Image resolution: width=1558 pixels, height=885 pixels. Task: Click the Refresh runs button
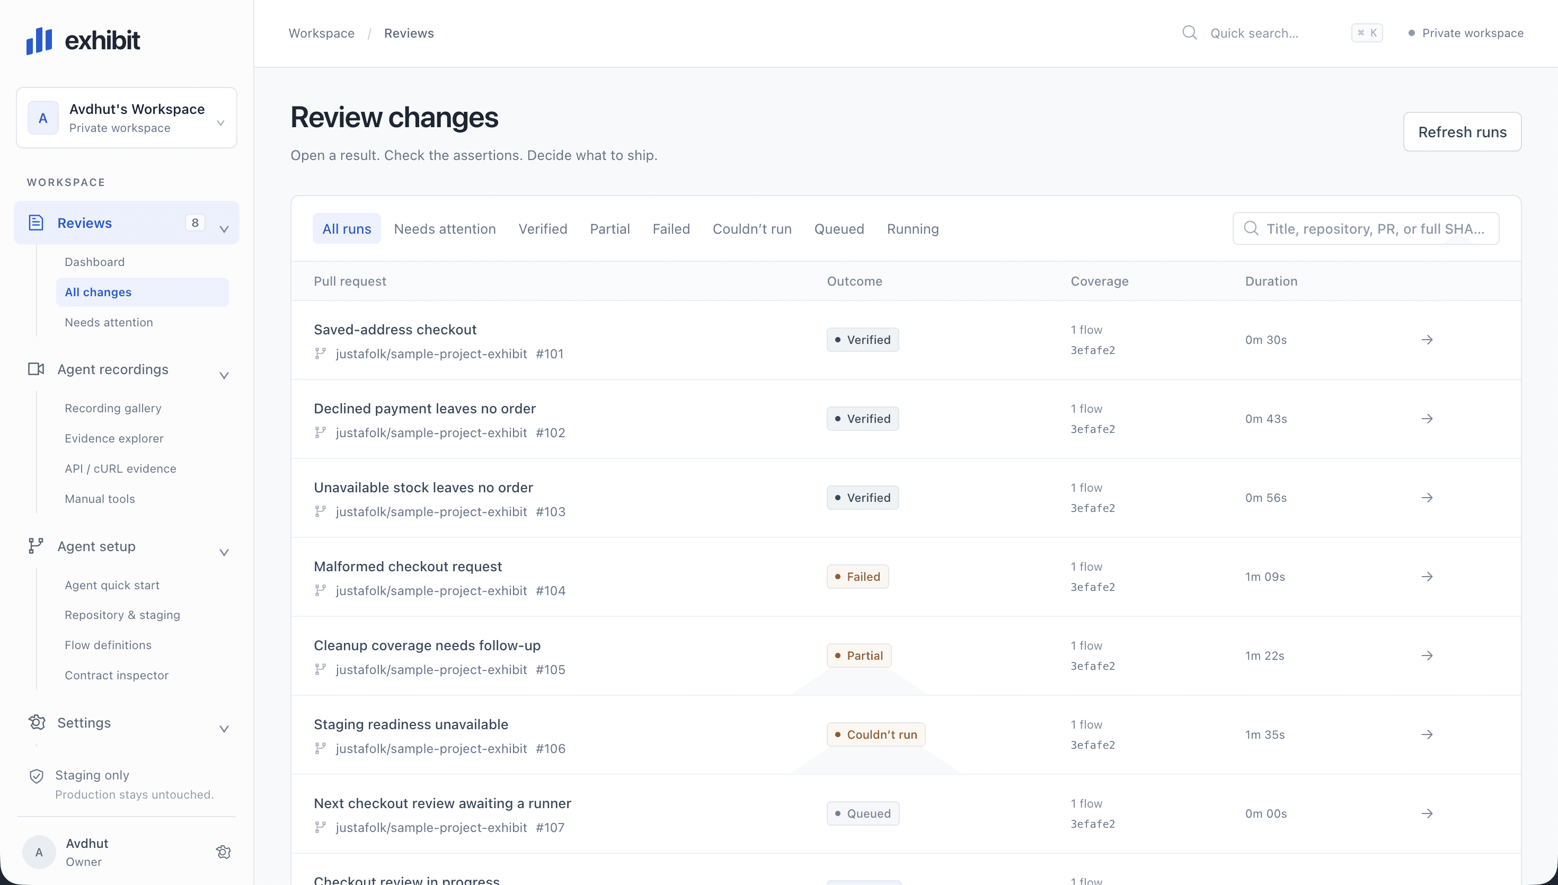pyautogui.click(x=1462, y=132)
